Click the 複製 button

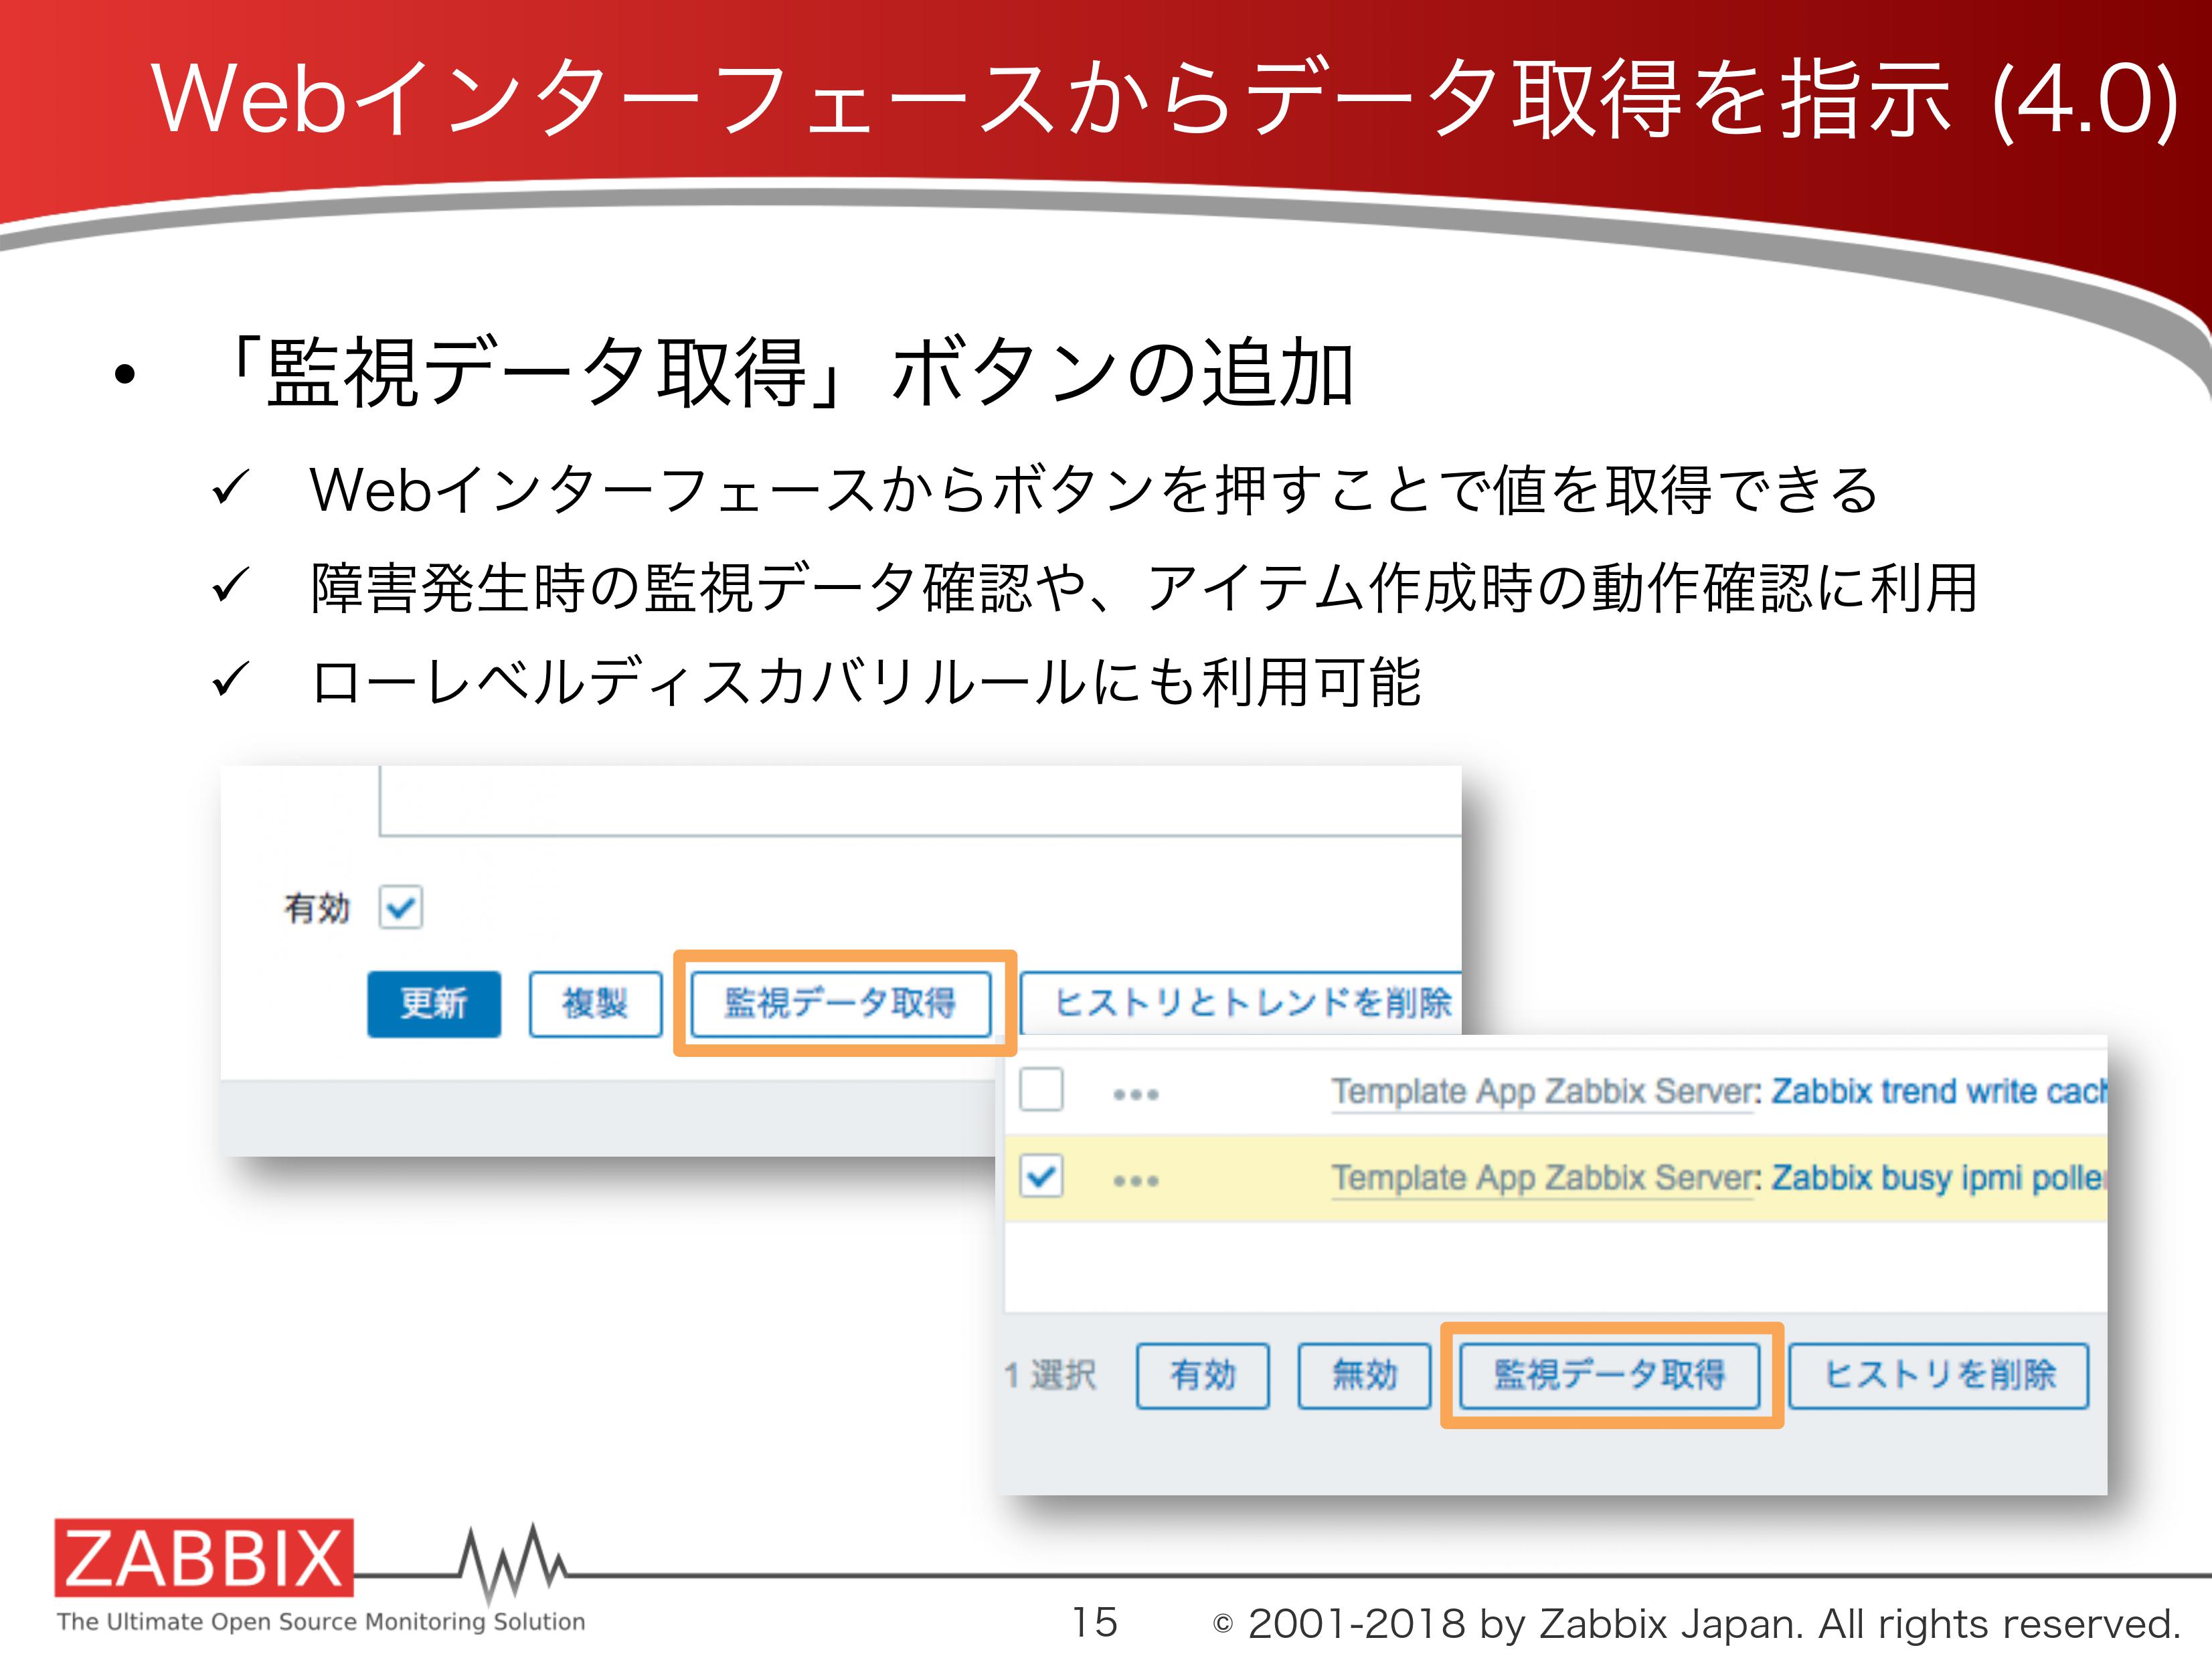coord(595,1003)
